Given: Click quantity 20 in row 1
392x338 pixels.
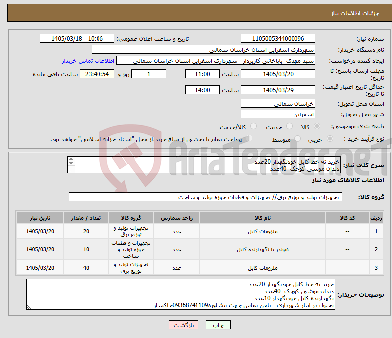Looking at the screenshot, I should (x=86, y=231).
